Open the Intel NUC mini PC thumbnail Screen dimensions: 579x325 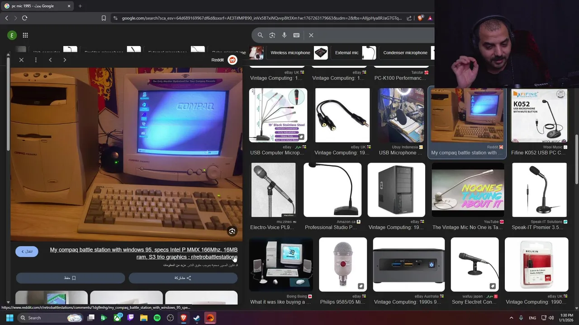click(x=409, y=265)
